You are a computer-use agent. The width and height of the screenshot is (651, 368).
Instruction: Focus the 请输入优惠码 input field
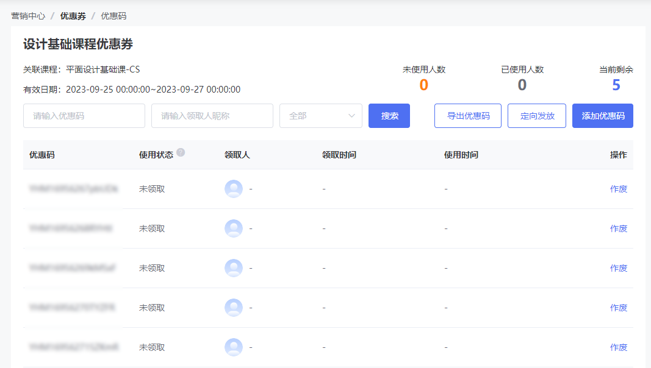pyautogui.click(x=84, y=116)
